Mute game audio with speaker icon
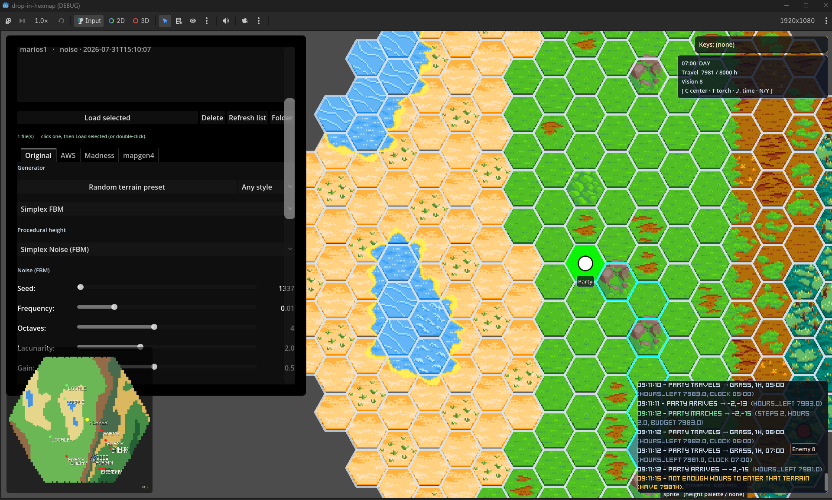Viewport: 832px width, 500px height. coord(226,21)
